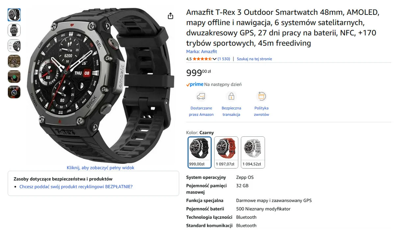Select the highlighted 999,00zł color swatch
This screenshot has width=395, height=230.
199,152
